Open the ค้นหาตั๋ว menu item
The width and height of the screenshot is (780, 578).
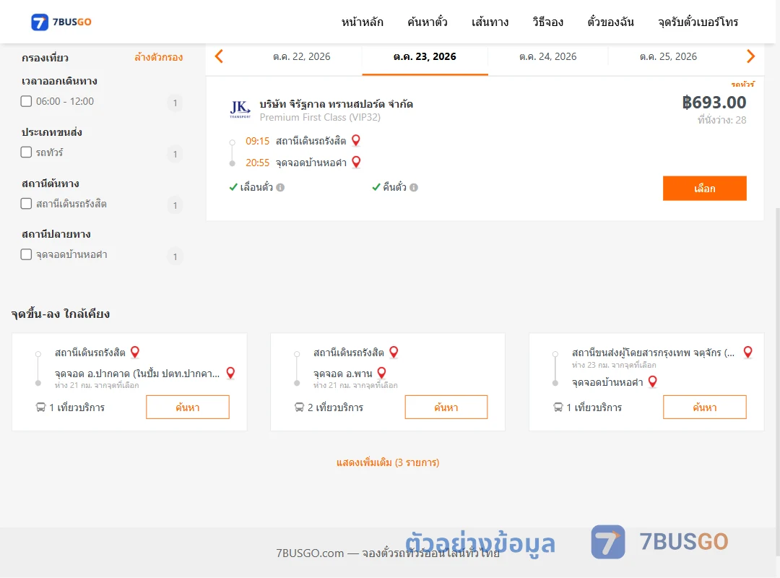coord(428,22)
